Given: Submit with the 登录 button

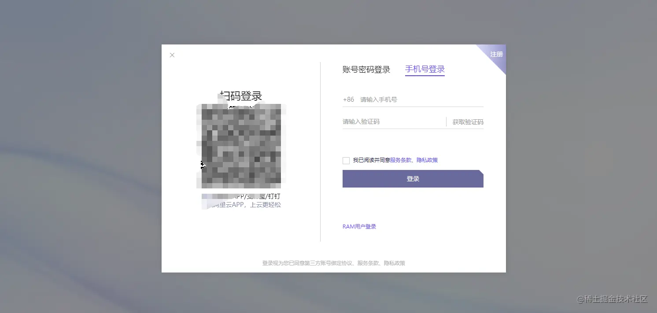Looking at the screenshot, I should coord(413,179).
